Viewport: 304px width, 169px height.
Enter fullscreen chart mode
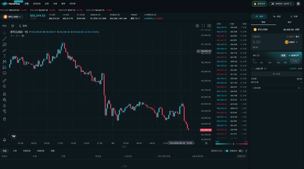coord(203,26)
